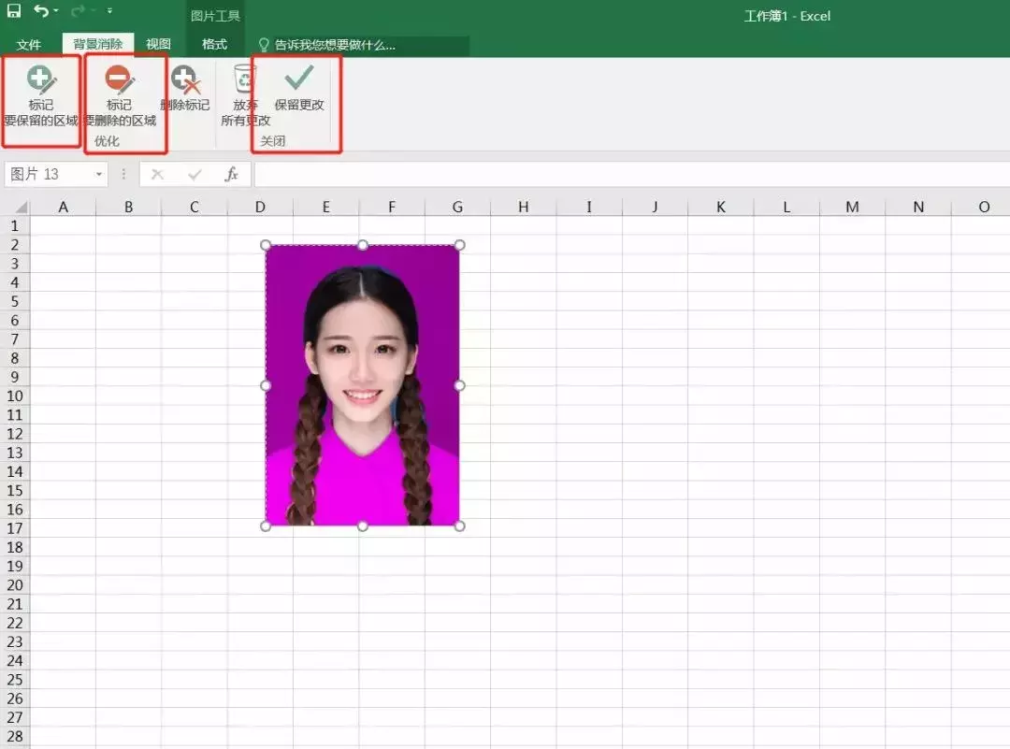Image resolution: width=1010 pixels, height=749 pixels.
Task: Select column M header
Action: pos(852,208)
